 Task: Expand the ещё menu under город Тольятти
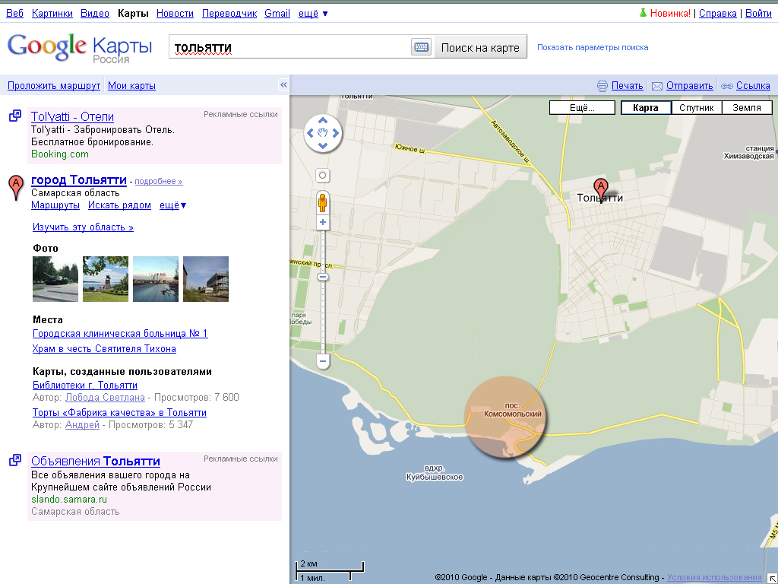point(172,205)
